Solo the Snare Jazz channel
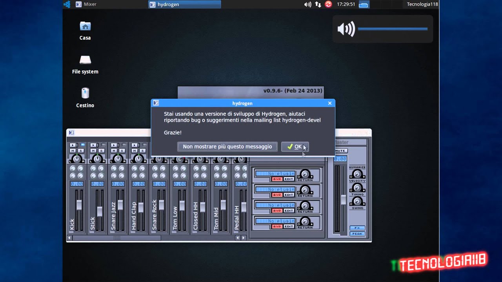The width and height of the screenshot is (502, 282). click(122, 151)
